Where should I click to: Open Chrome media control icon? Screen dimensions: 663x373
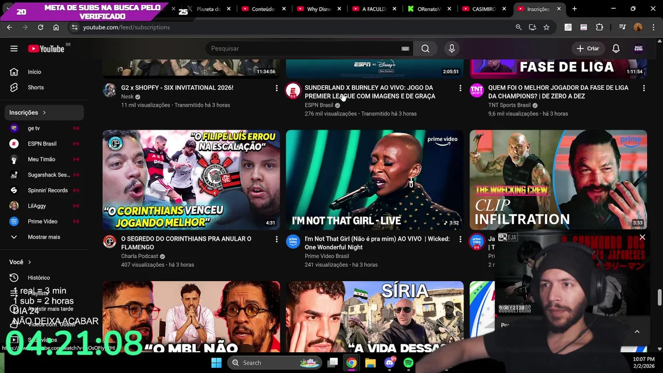[x=623, y=27]
